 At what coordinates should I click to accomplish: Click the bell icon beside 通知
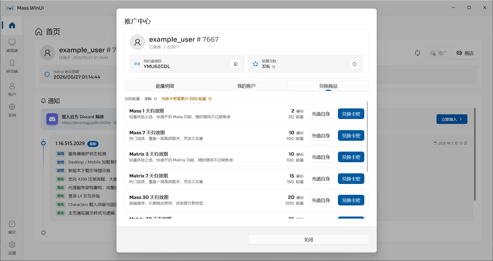pos(44,101)
